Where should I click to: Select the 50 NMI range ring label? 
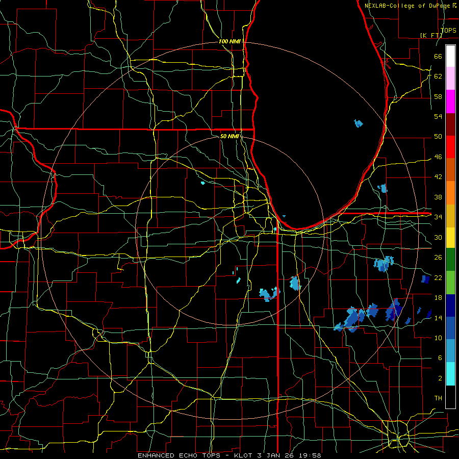pyautogui.click(x=229, y=136)
